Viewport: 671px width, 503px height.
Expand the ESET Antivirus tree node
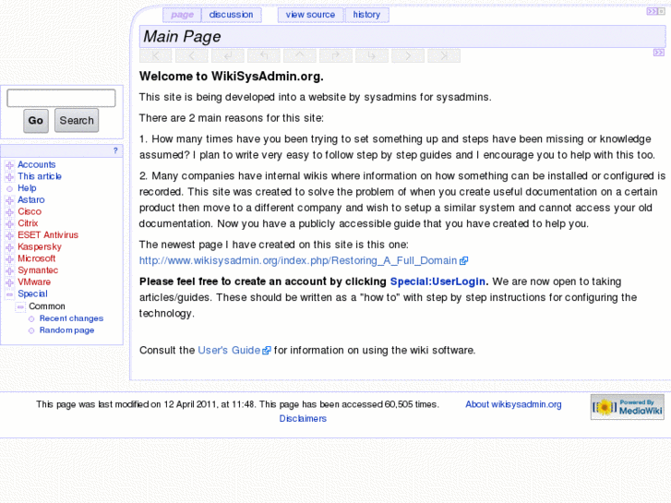(x=9, y=235)
